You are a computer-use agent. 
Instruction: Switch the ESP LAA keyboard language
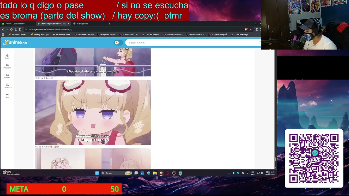pos(253,173)
